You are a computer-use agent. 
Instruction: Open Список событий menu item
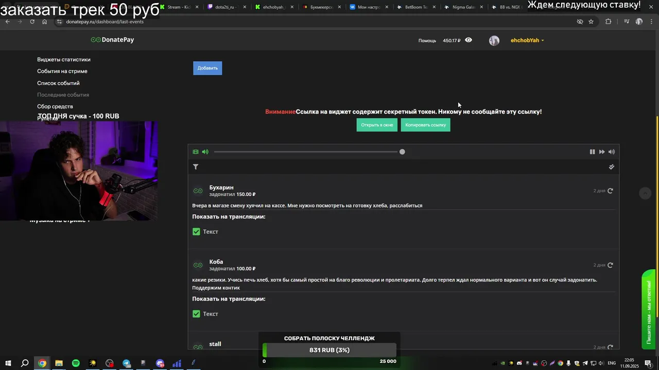tap(58, 83)
